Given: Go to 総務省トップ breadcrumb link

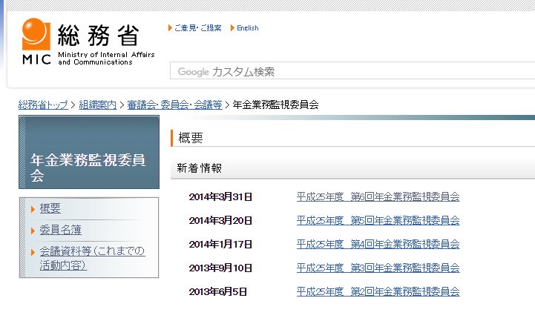Looking at the screenshot, I should tap(43, 105).
